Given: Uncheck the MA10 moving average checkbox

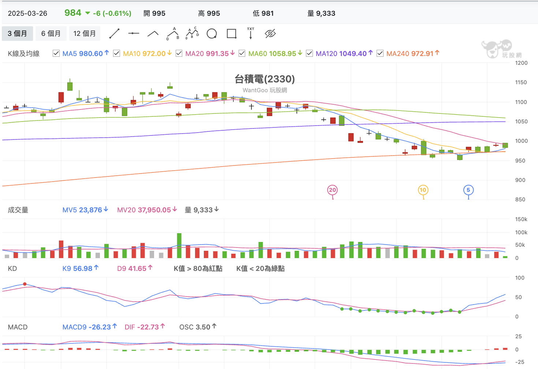Looking at the screenshot, I should click(x=117, y=53).
